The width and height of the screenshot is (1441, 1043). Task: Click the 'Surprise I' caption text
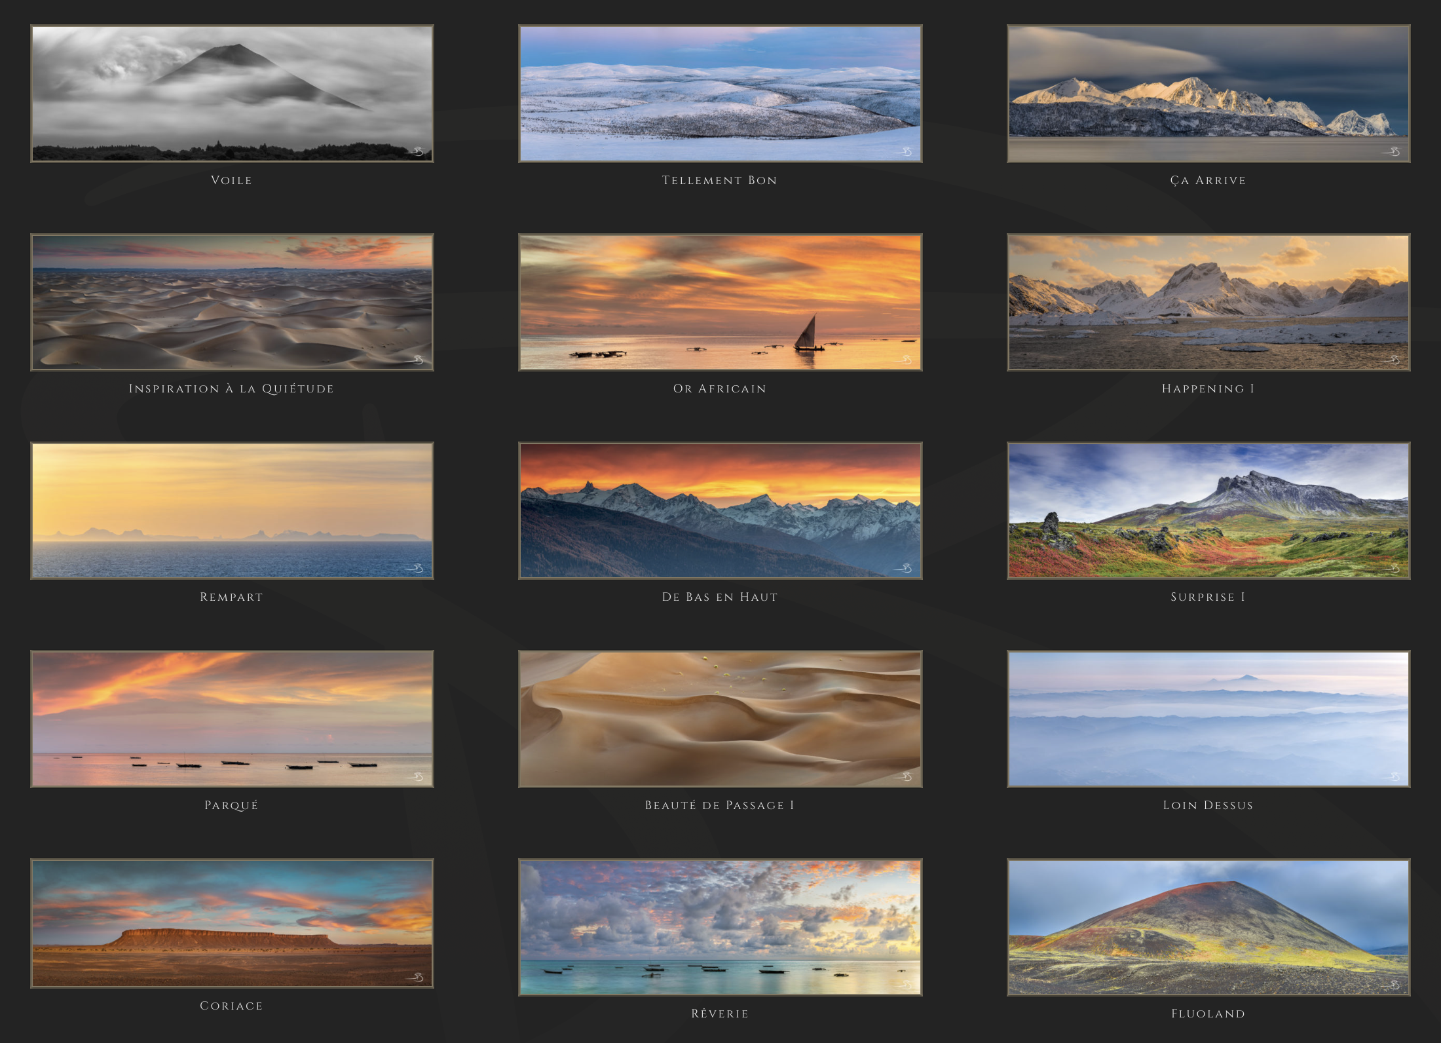click(1208, 597)
